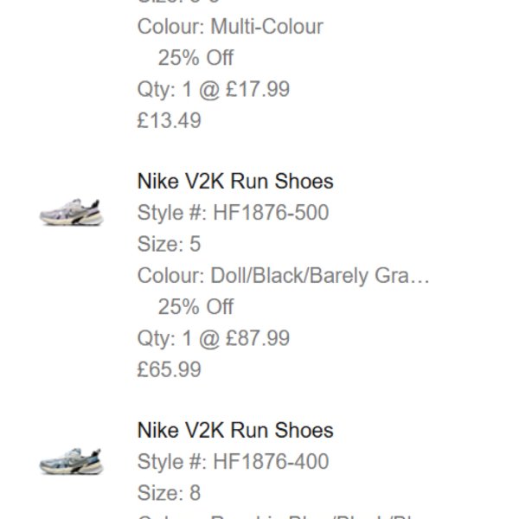Screen dimensions: 519x519
Task: Click 25% Off label above Qty £17.99
Action: point(195,58)
